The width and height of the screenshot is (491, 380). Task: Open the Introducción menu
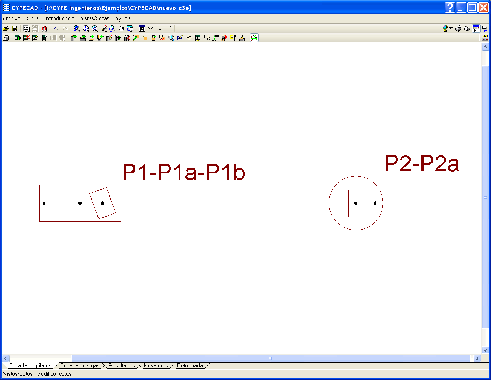pos(59,18)
